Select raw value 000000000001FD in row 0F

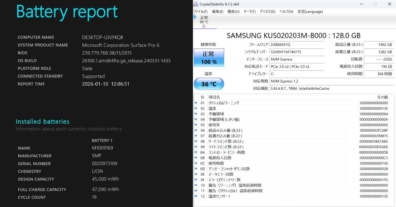(x=374, y=180)
